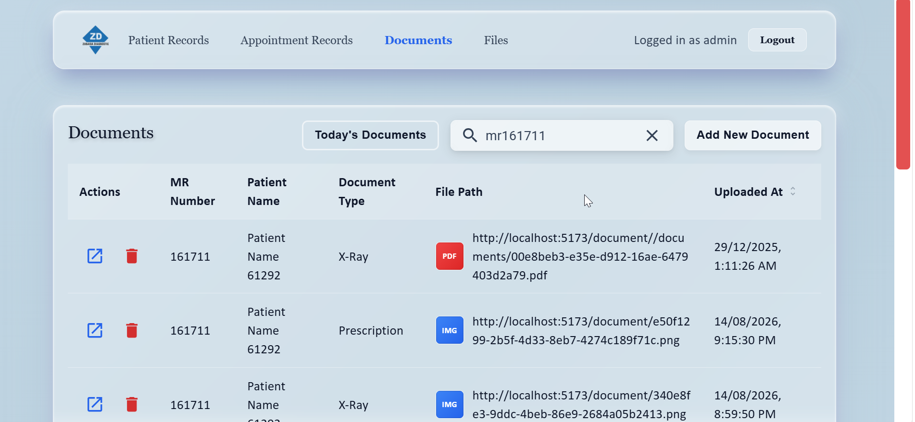The height and width of the screenshot is (422, 915).
Task: Click the search magnifier icon
Action: (x=470, y=135)
